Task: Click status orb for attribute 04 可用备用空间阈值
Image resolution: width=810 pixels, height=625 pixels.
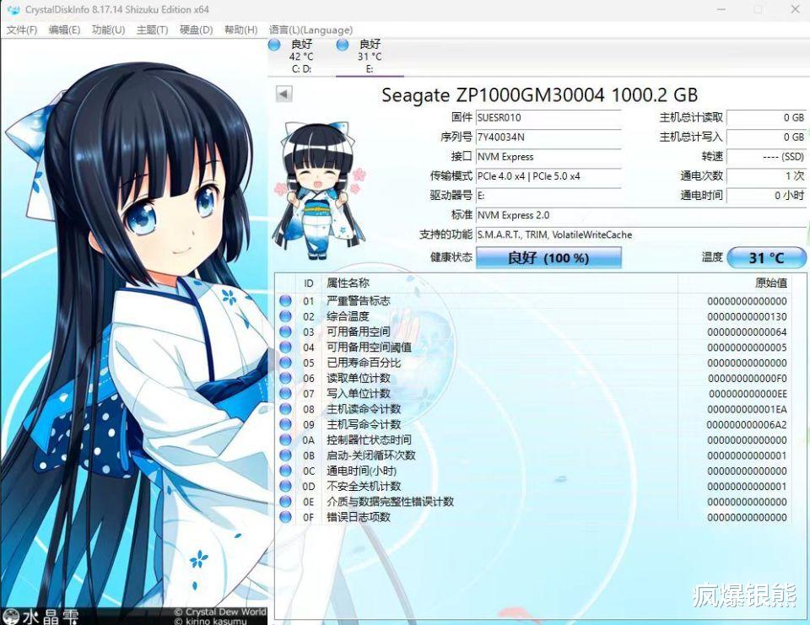Action: pos(285,348)
